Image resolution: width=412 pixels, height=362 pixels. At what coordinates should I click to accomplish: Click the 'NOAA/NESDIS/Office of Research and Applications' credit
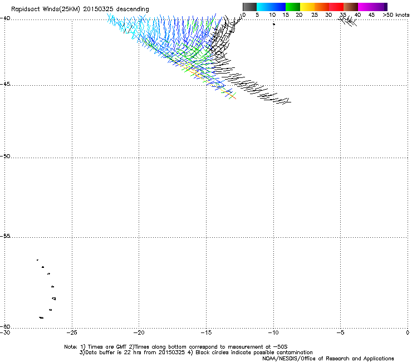point(328,359)
